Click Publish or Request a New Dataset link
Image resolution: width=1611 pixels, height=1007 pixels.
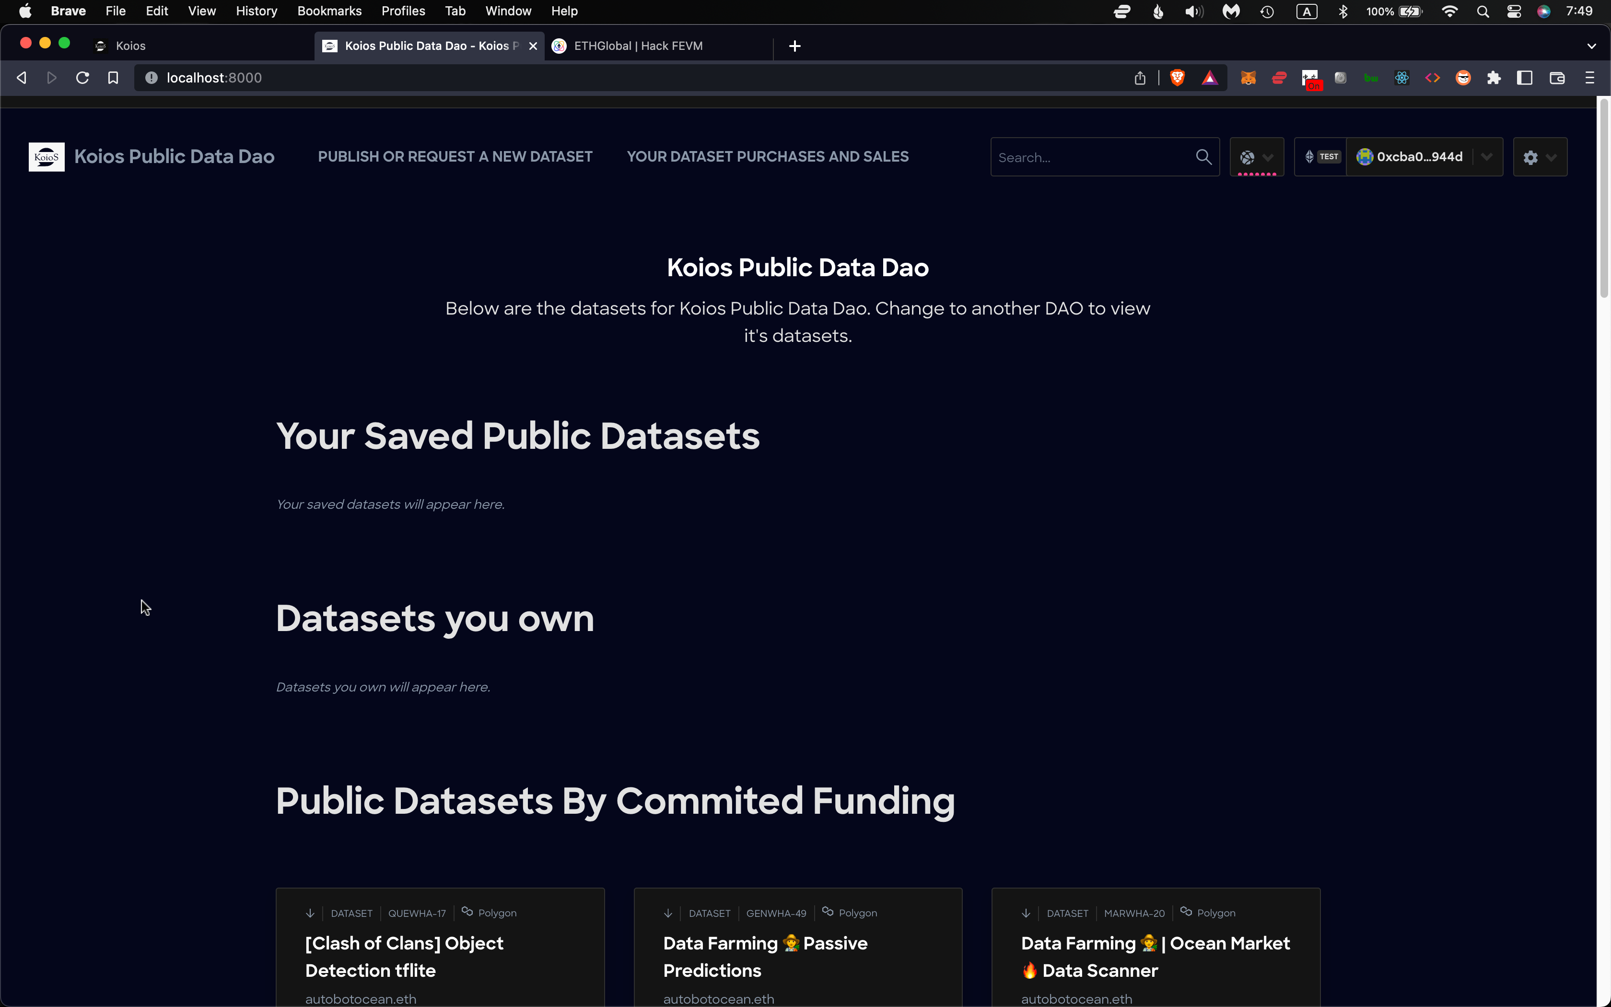pyautogui.click(x=455, y=156)
